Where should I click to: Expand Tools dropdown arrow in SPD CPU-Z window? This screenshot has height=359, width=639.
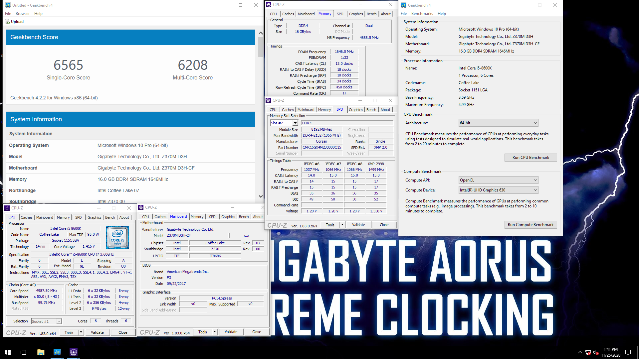click(x=342, y=225)
